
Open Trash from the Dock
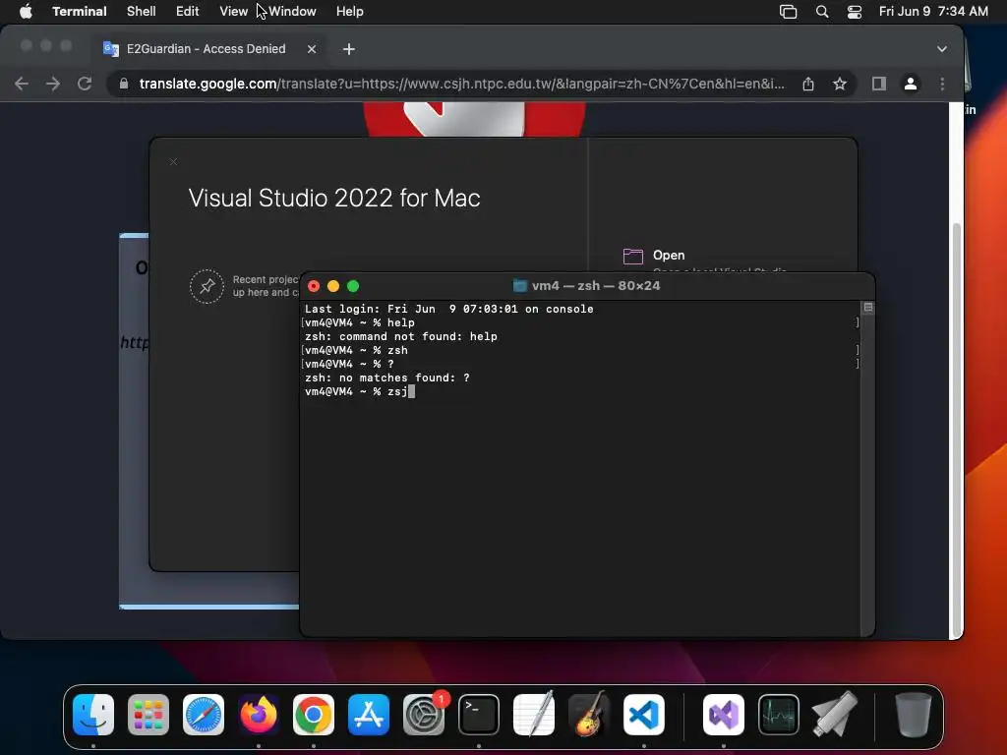913,715
